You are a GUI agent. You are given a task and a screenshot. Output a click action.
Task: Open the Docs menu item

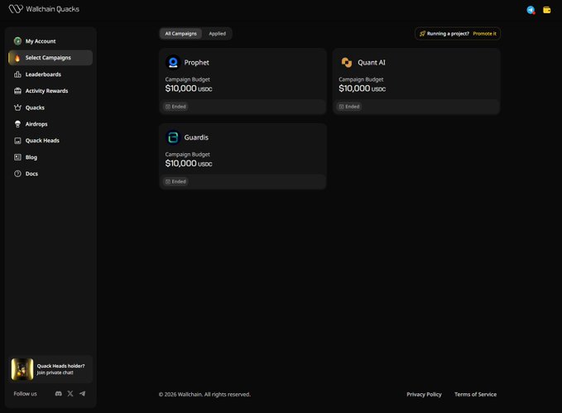[50, 174]
